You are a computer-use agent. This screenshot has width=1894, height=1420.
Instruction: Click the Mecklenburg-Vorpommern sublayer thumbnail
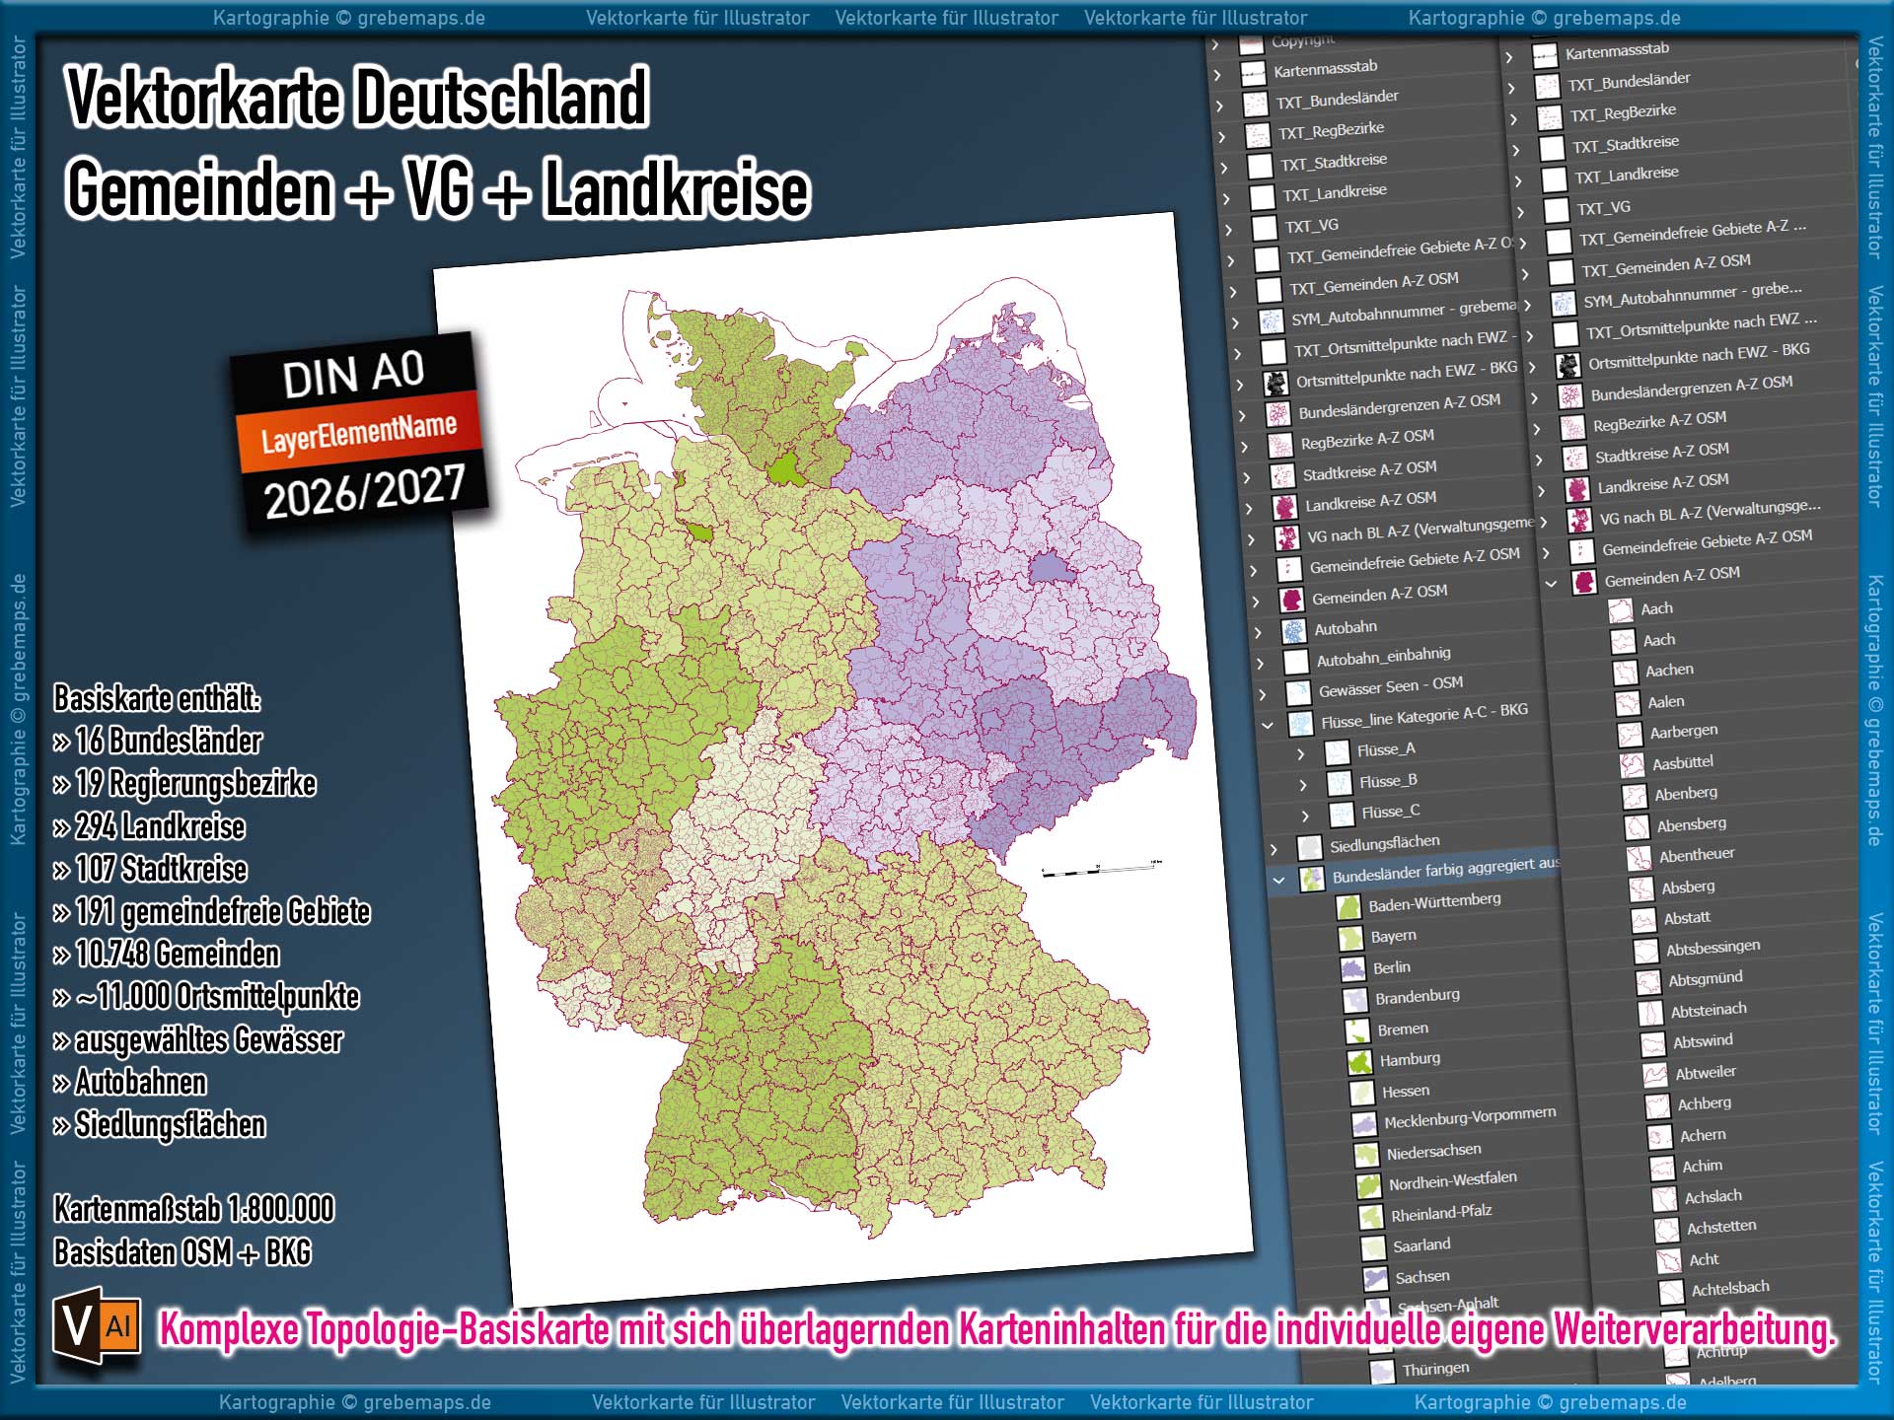[1364, 1124]
